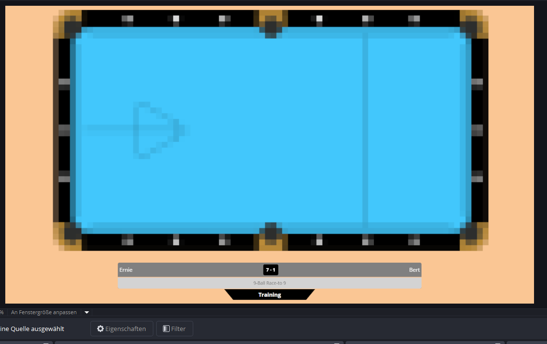The width and height of the screenshot is (547, 344).
Task: Click the 'An Fenstergröße anpassen' scaling label
Action: pos(44,312)
